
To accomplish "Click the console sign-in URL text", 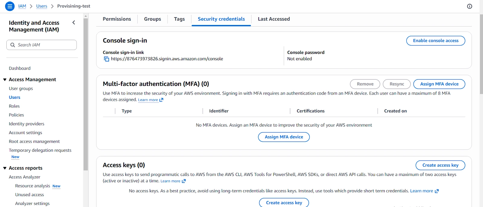I will [167, 59].
